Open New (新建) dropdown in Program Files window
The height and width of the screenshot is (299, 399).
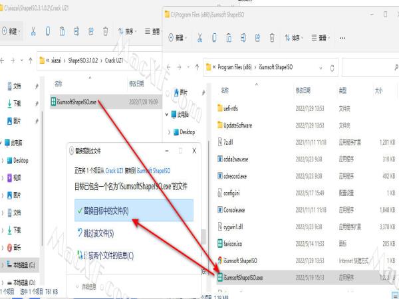(178, 38)
